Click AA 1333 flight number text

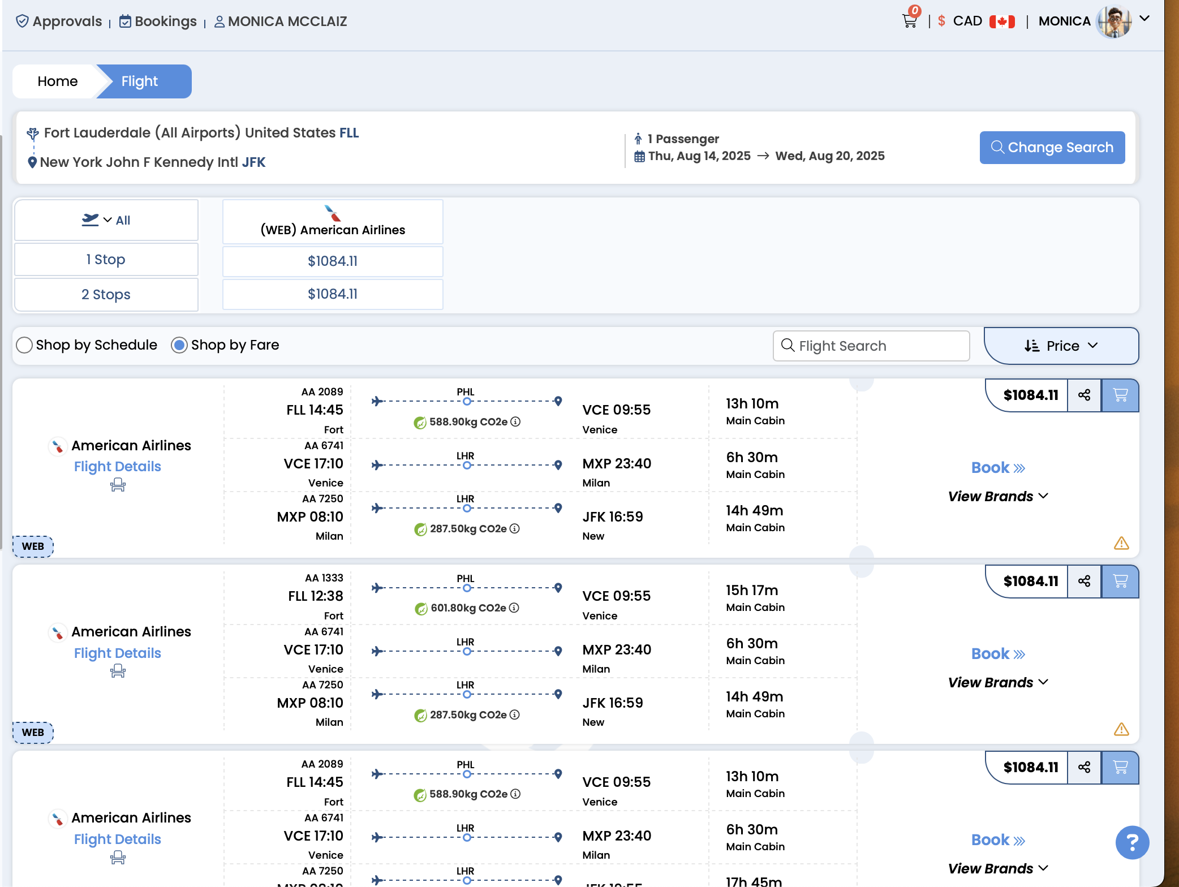(x=324, y=578)
